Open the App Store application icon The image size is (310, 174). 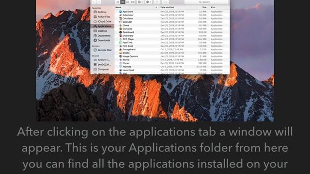[x=121, y=12]
